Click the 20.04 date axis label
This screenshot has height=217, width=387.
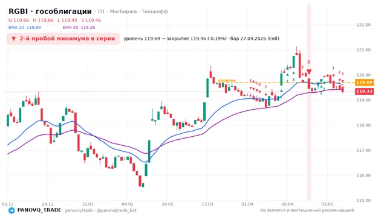287,204
